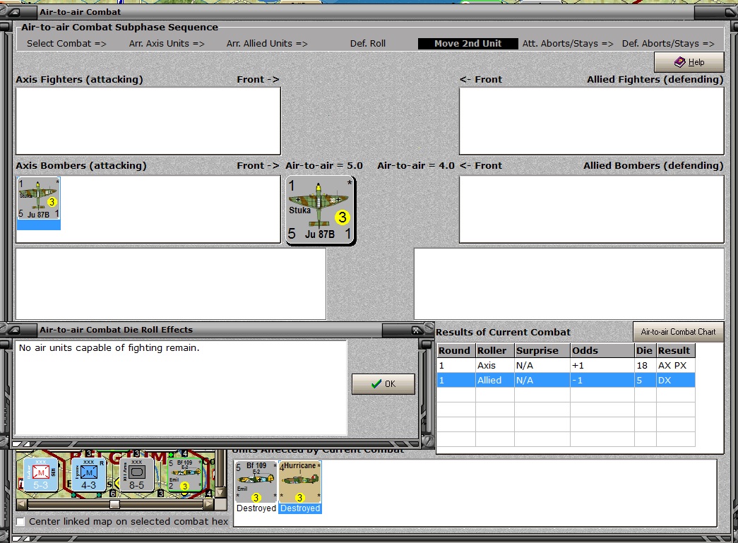The height and width of the screenshot is (543, 738).
Task: Select the Allied roller result row
Action: (566, 380)
